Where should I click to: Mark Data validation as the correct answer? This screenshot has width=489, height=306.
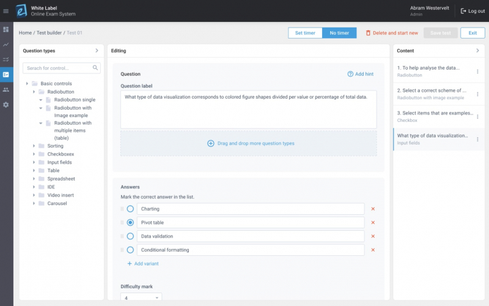coord(130,236)
